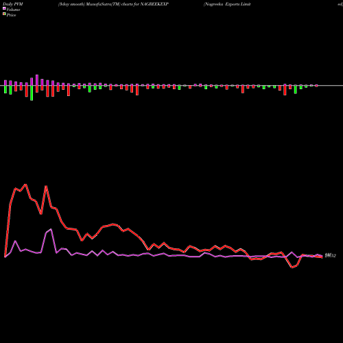Click the value label at the line end
The width and height of the screenshot is (343, 343).
[x=331, y=256]
